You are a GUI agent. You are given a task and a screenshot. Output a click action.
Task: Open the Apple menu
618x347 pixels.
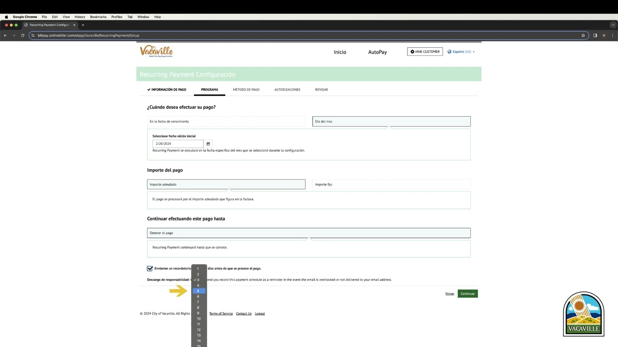coord(6,17)
